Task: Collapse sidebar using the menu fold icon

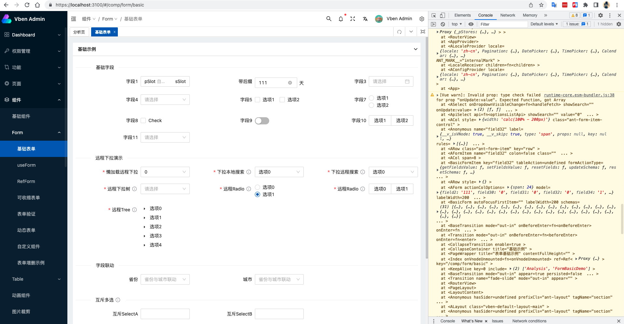Action: click(x=74, y=19)
